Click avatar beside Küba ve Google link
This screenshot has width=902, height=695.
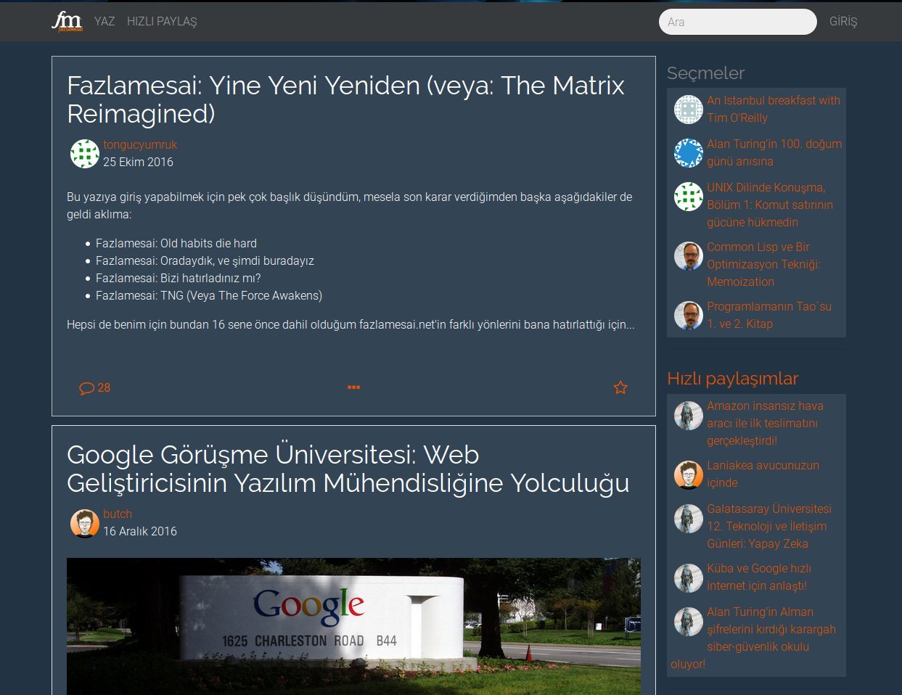[x=689, y=577]
